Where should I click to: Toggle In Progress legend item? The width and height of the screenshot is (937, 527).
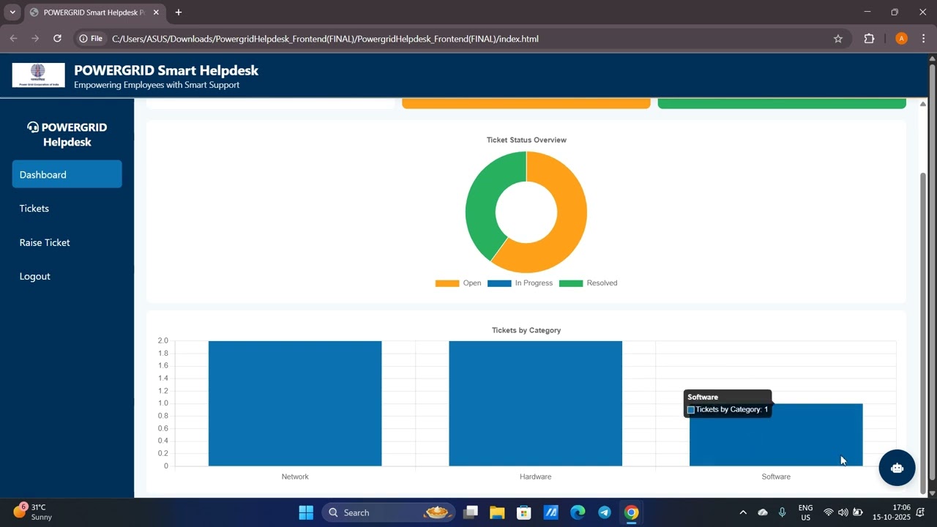point(520,283)
